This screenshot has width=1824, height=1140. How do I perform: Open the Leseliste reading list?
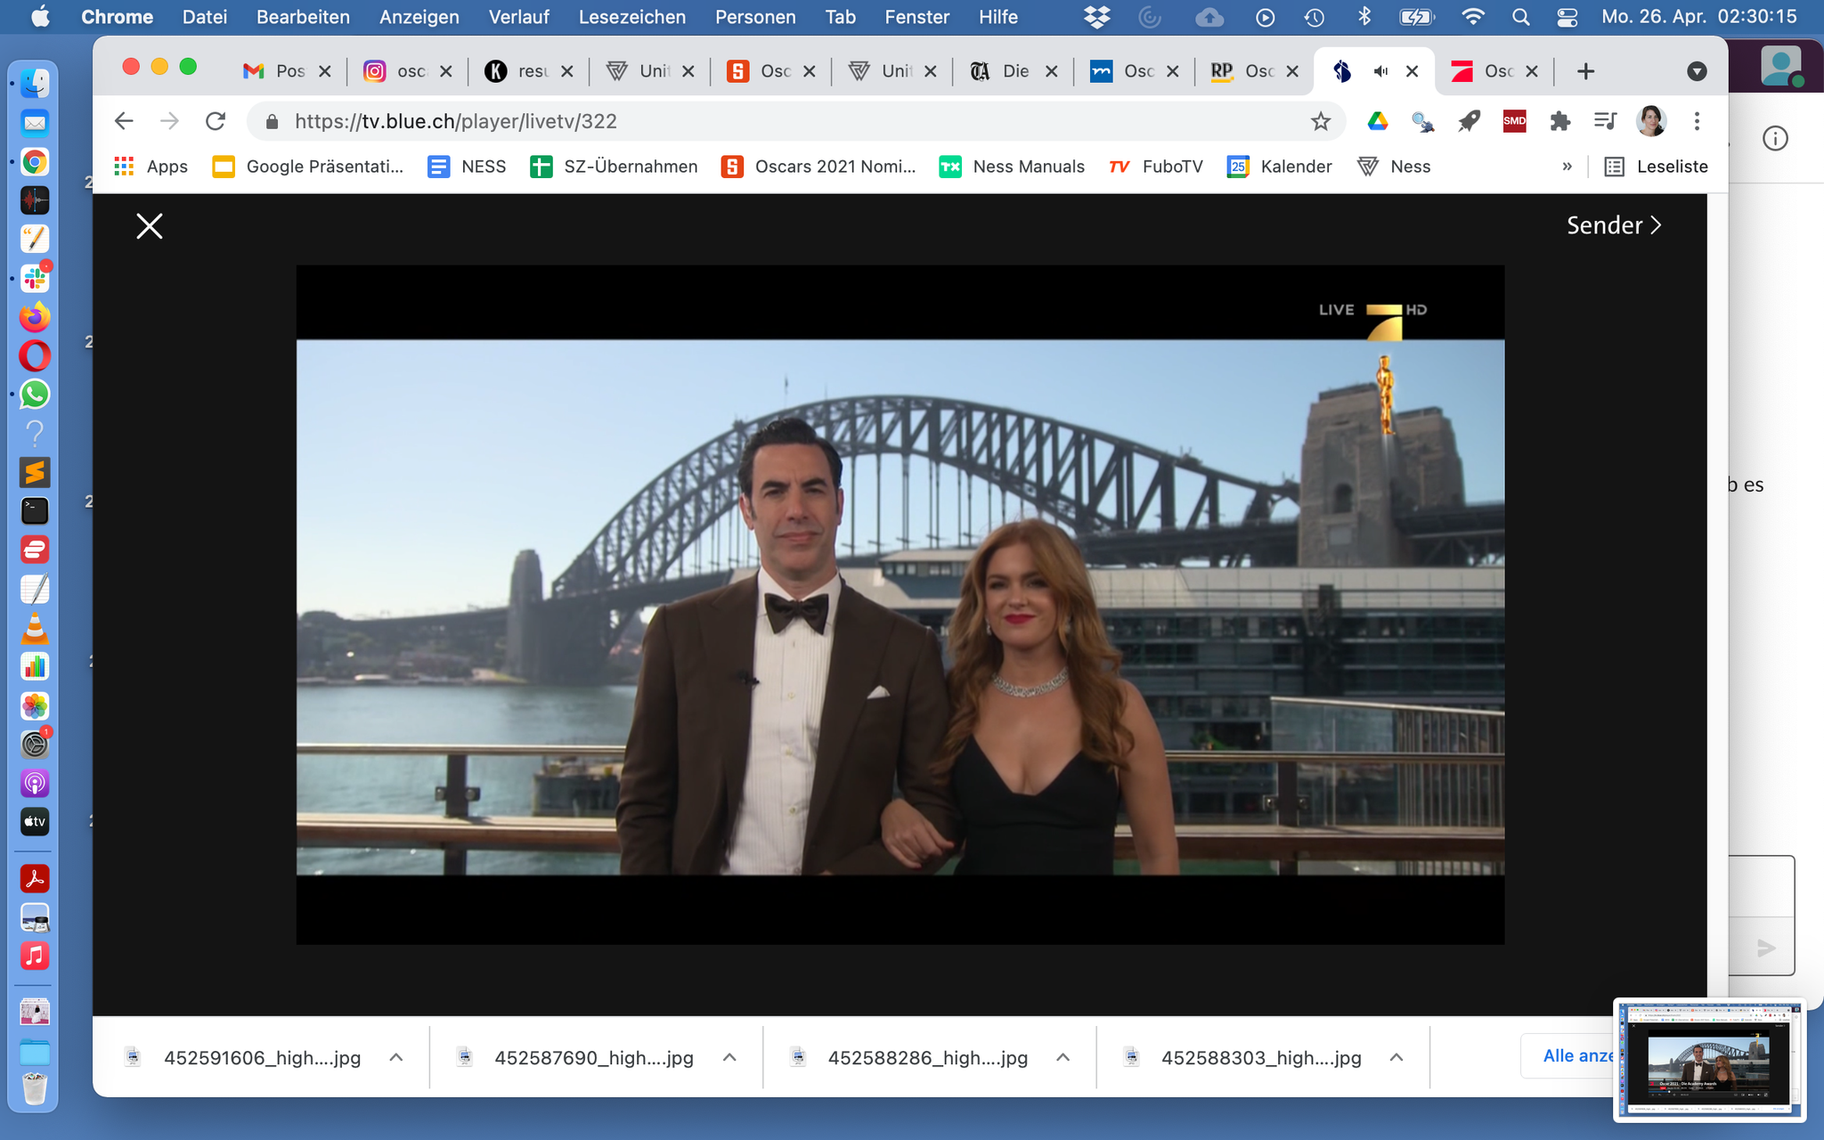tap(1657, 167)
